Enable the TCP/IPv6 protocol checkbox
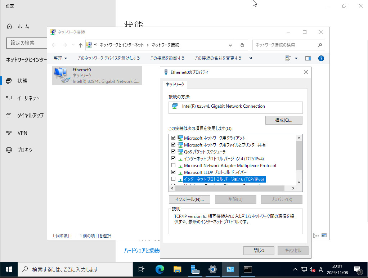Image resolution: width=368 pixels, height=278 pixels. pyautogui.click(x=174, y=179)
